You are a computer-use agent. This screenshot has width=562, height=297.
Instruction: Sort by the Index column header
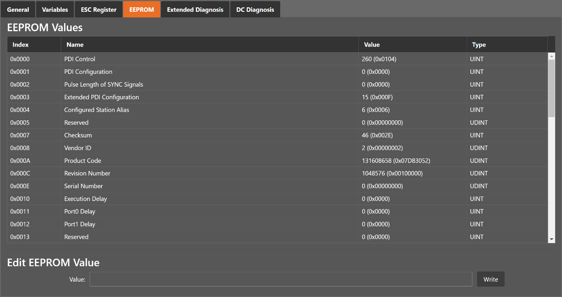coord(21,45)
